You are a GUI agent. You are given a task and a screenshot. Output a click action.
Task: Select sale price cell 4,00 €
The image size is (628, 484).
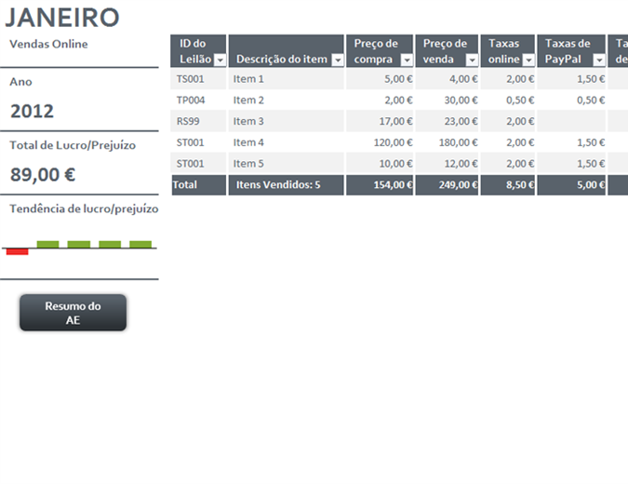click(x=447, y=79)
